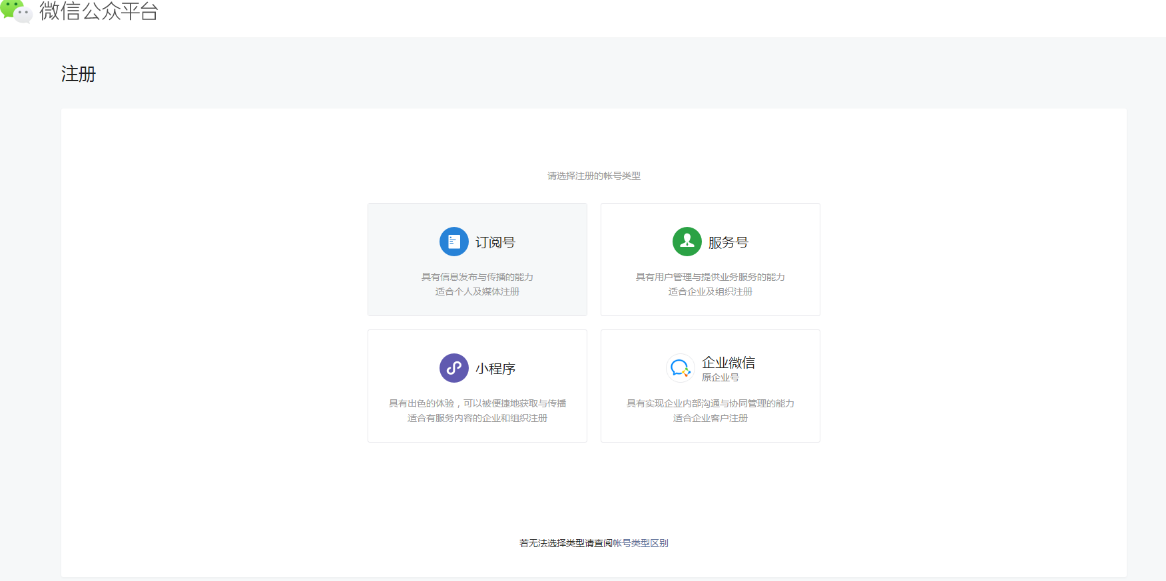Viewport: 1166px width, 581px height.
Task: Click the 原企业号 subtitle text
Action: click(721, 377)
